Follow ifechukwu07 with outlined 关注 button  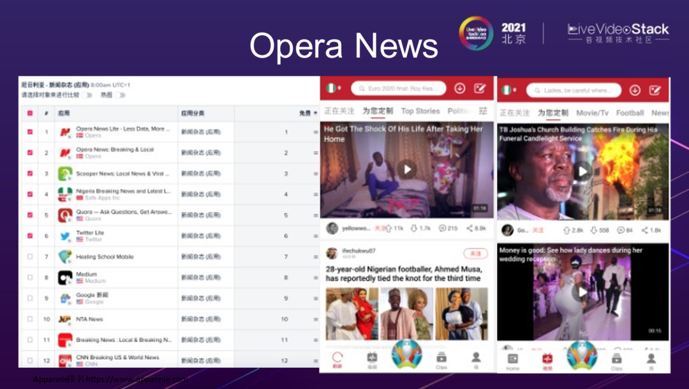click(x=475, y=254)
